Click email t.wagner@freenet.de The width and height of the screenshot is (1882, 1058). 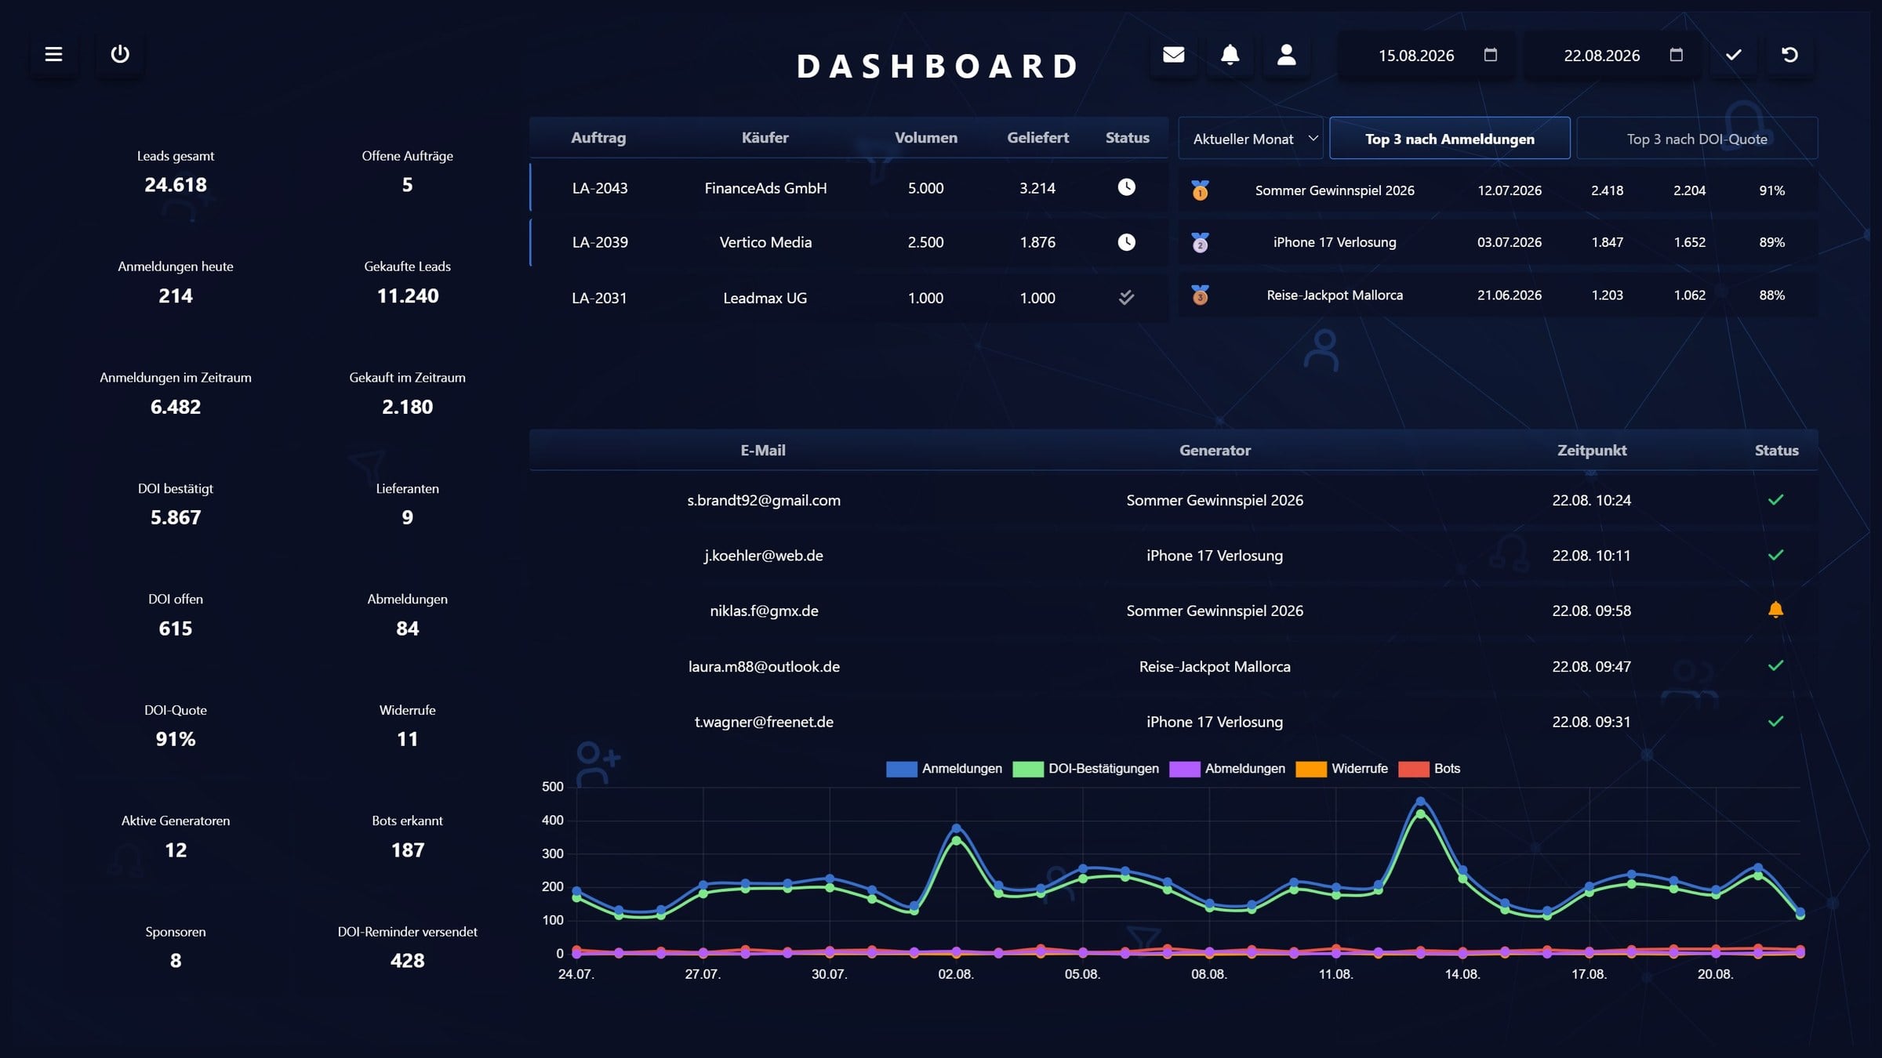[764, 722]
